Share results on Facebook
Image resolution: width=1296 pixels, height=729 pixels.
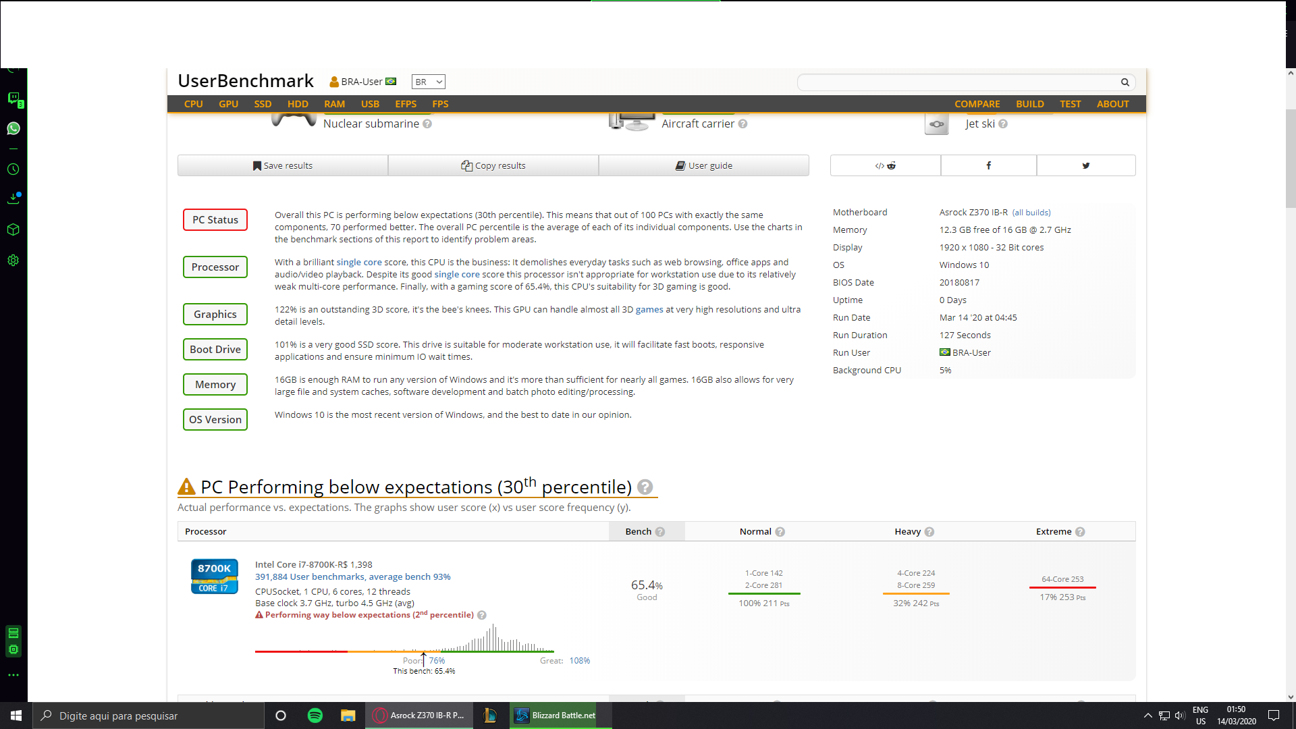click(988, 165)
